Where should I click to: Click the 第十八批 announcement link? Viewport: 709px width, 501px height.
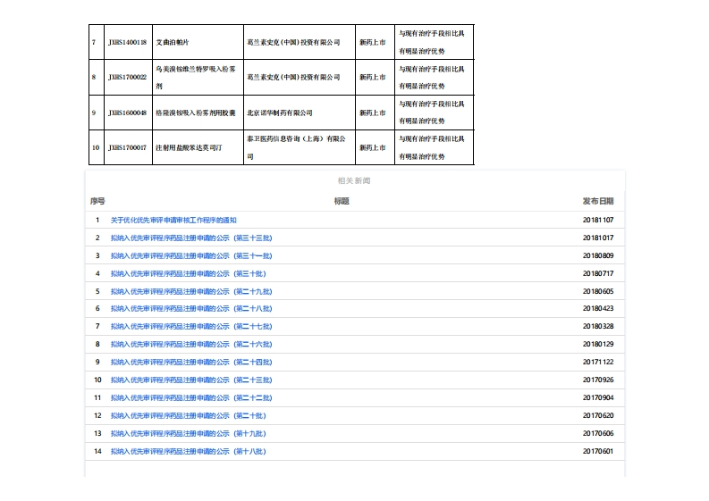[x=188, y=452]
